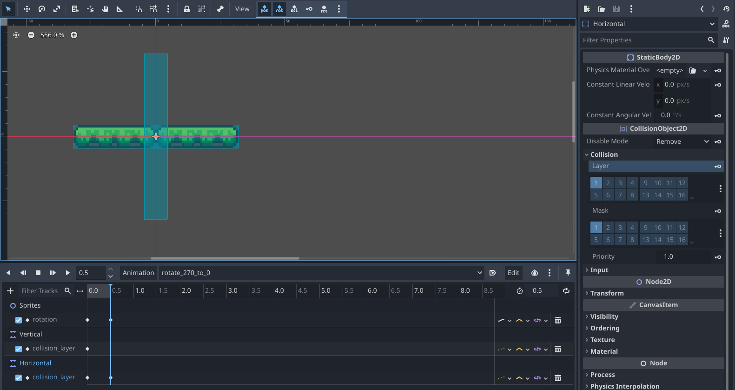The image size is (735, 390).
Task: Click the Edit button in the animation panel
Action: pyautogui.click(x=513, y=273)
